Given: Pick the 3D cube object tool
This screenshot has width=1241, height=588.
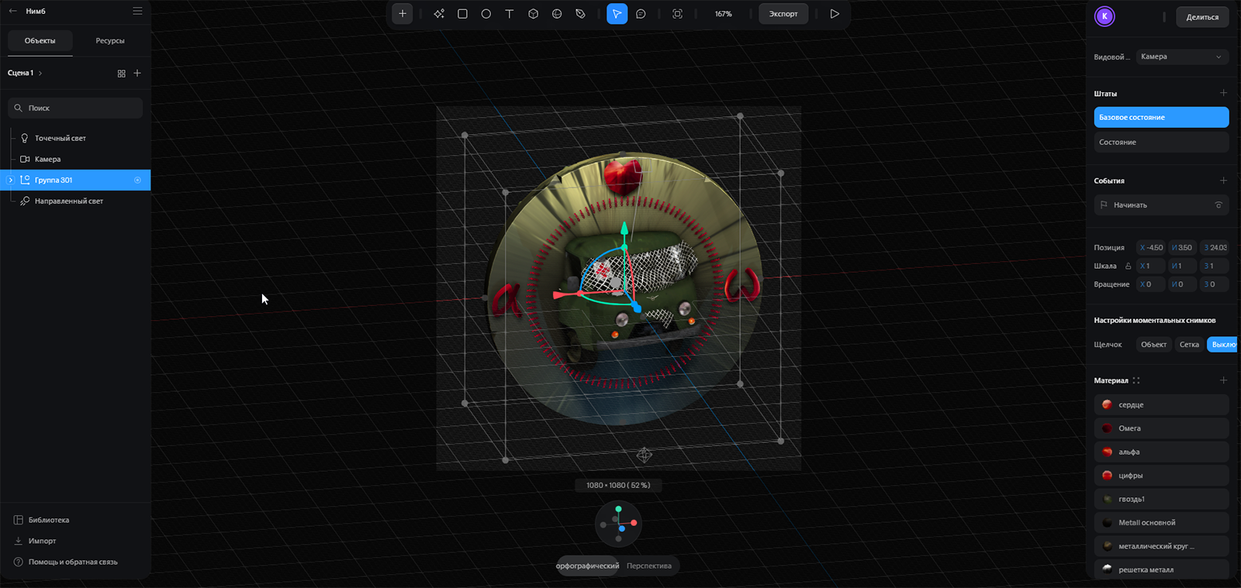Looking at the screenshot, I should click(x=533, y=14).
